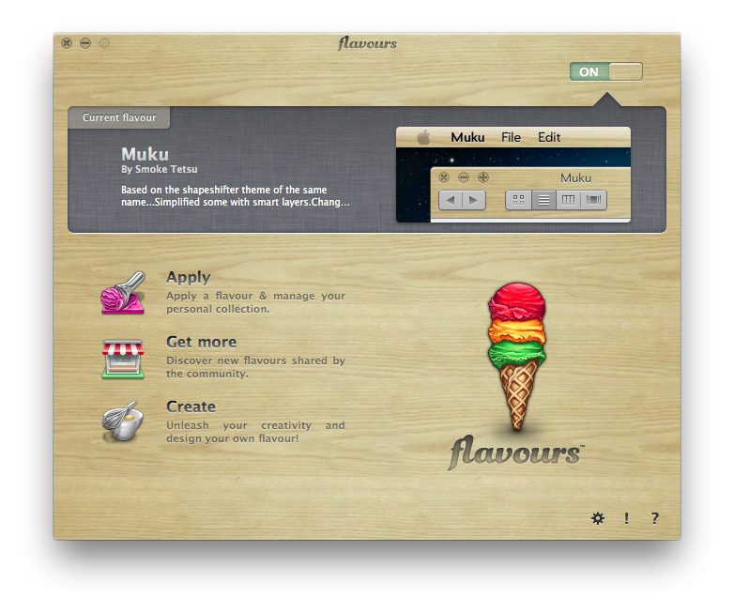Select column view in the preview toolbar
This screenshot has height=614, width=734.
pyautogui.click(x=569, y=200)
